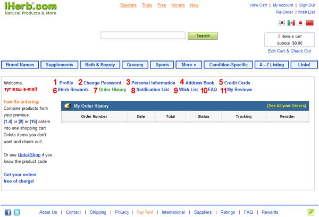Open the Movers link at top
Viewport: 319px width, 217px height.
point(178,5)
